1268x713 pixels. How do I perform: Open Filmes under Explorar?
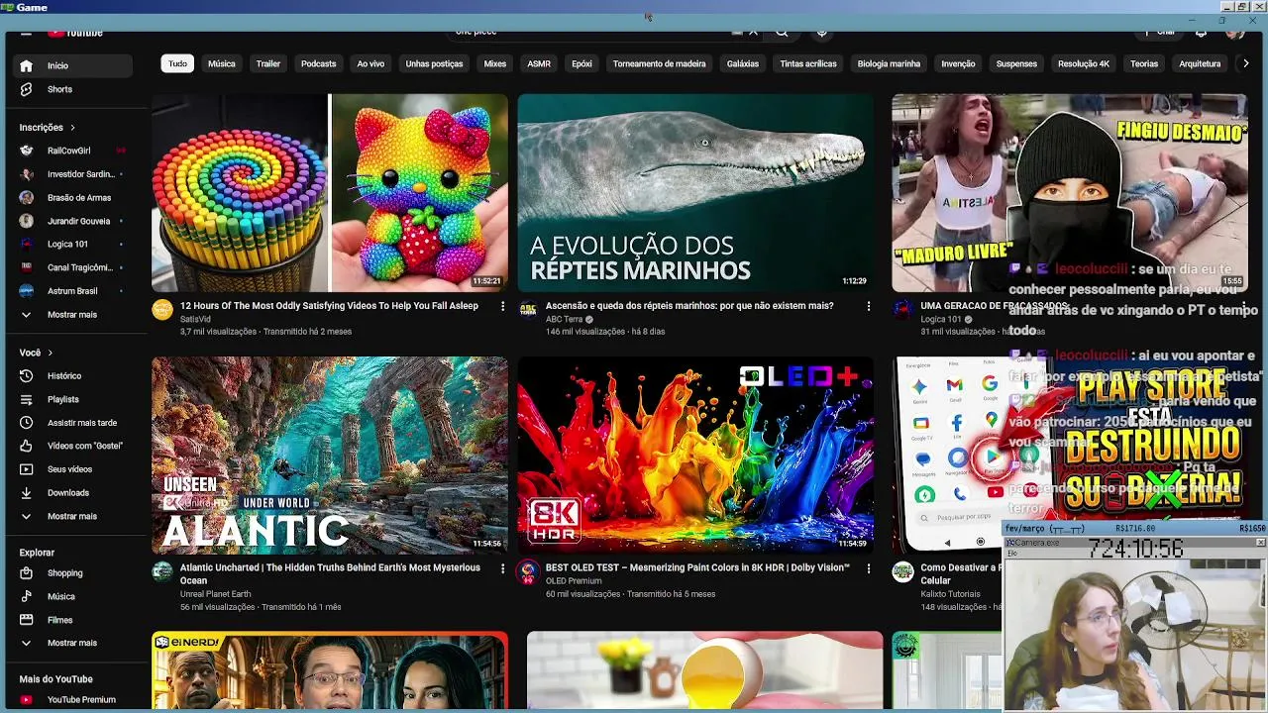71,620
